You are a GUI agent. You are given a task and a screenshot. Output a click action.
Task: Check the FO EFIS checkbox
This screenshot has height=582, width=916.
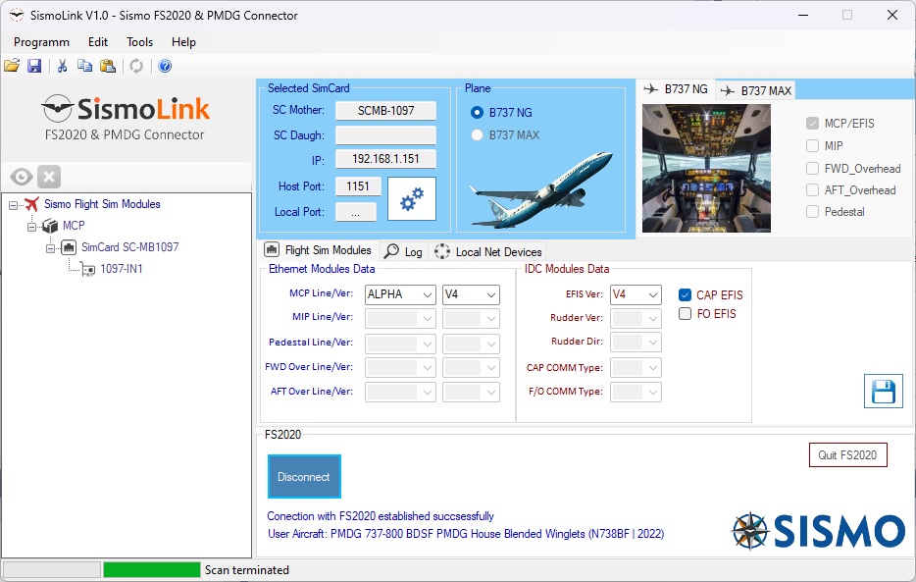(685, 314)
